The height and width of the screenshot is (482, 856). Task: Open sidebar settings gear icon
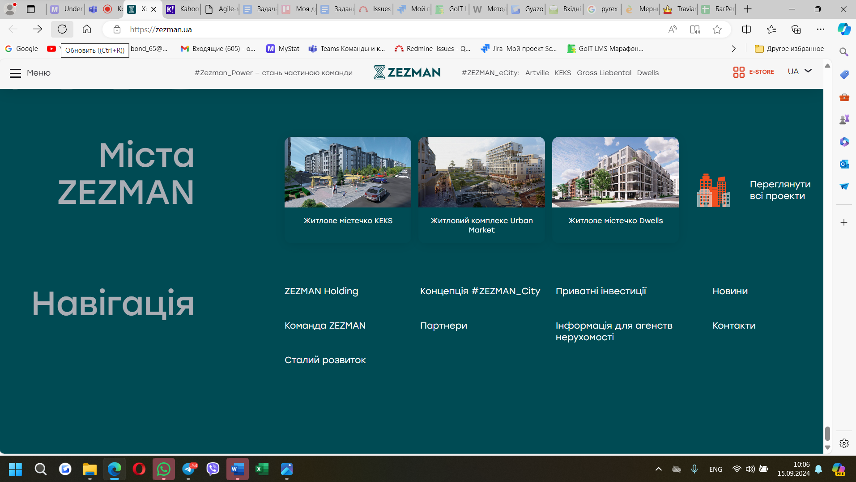(x=844, y=443)
